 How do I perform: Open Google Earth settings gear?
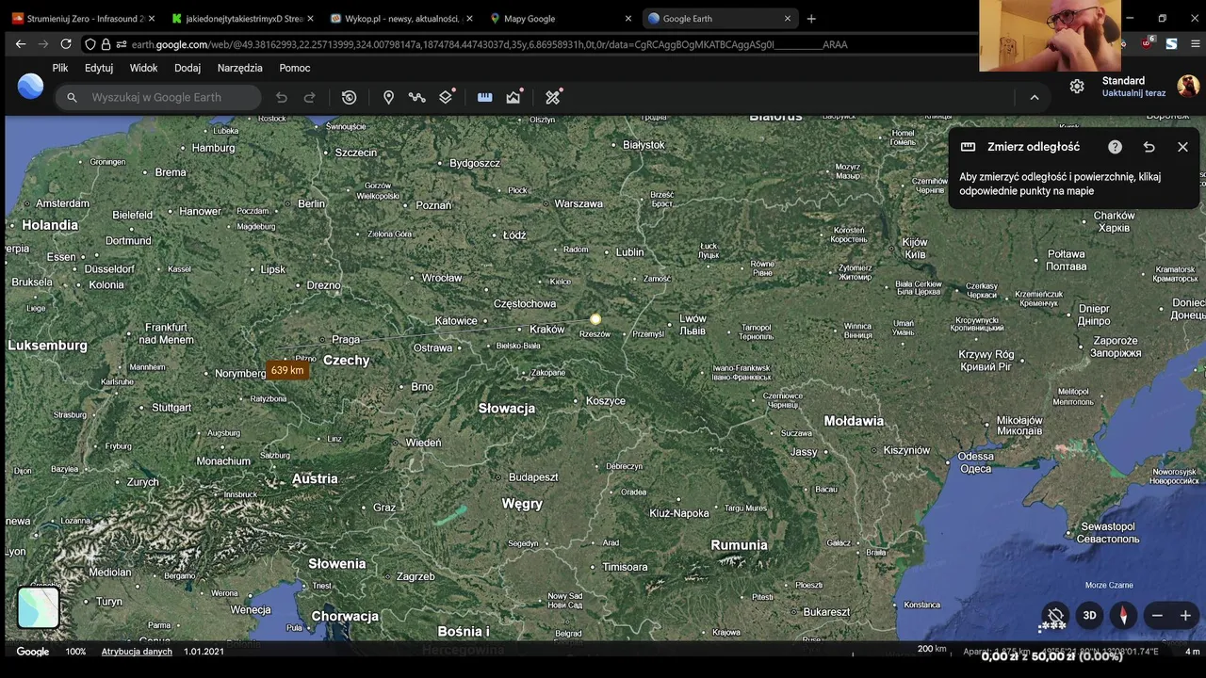click(x=1077, y=86)
